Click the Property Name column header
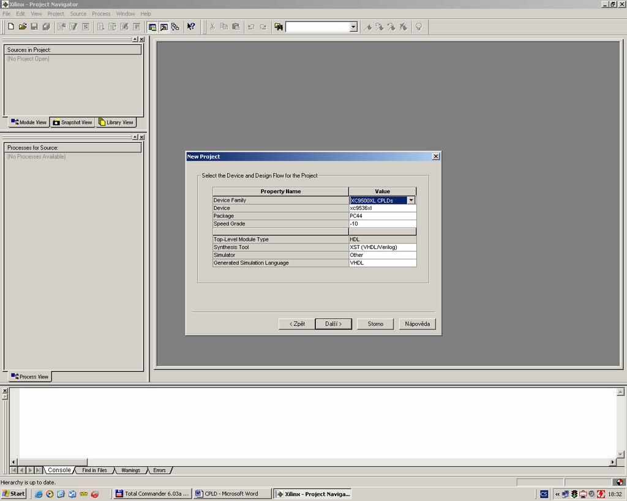Viewport: 627px width, 501px height. (280, 191)
